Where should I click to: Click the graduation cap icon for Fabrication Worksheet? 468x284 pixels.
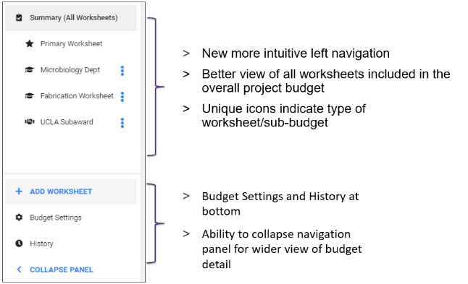coord(29,96)
